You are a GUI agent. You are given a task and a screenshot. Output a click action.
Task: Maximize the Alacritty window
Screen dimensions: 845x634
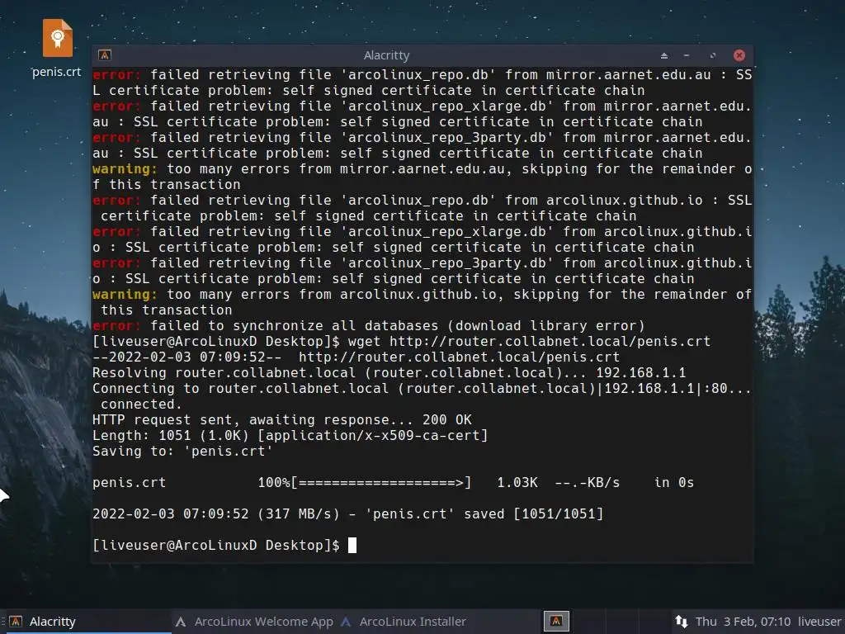tap(712, 55)
